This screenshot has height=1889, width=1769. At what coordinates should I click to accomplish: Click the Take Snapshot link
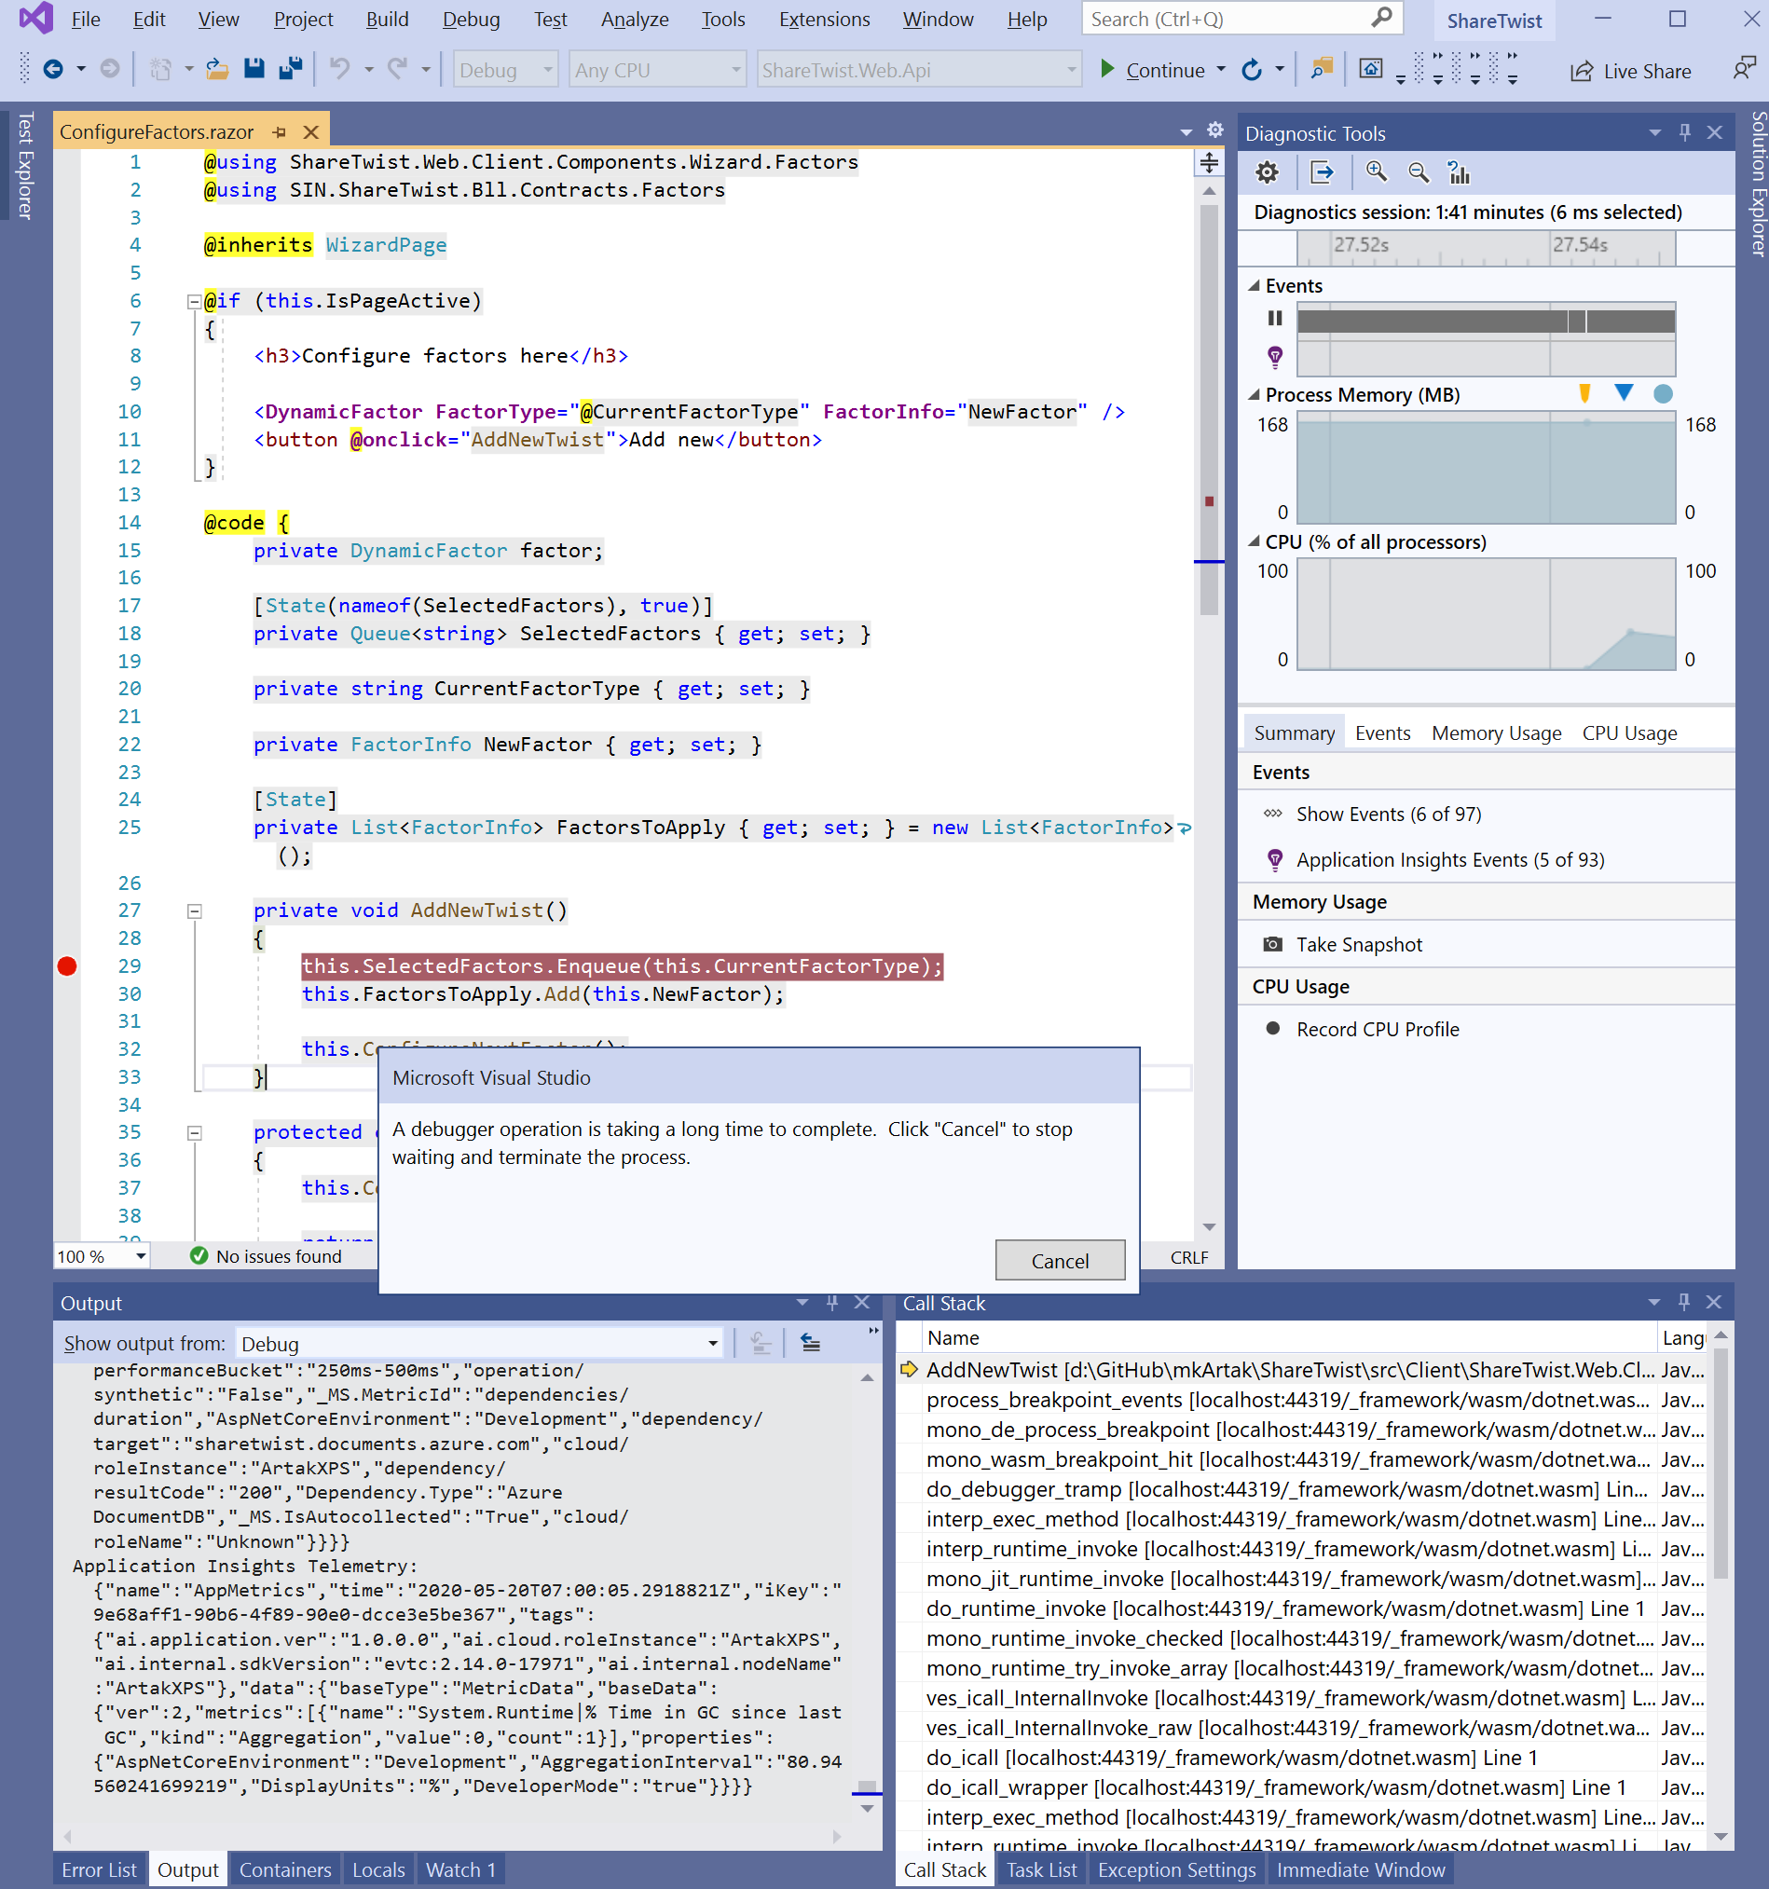[x=1358, y=943]
